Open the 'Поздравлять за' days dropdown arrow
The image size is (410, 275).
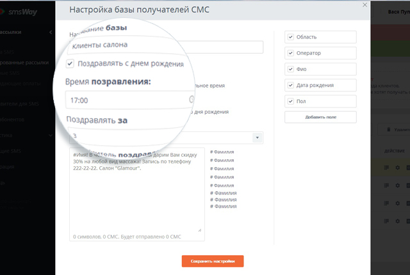click(x=258, y=137)
